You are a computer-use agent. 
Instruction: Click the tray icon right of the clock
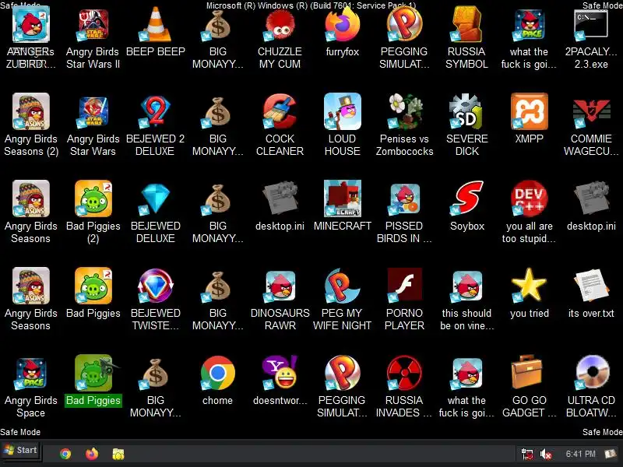click(611, 454)
